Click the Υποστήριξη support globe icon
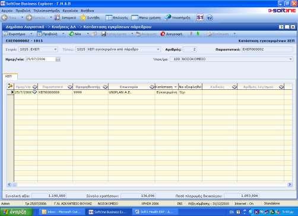Screen dimensions: 298x216 click(x=168, y=17)
